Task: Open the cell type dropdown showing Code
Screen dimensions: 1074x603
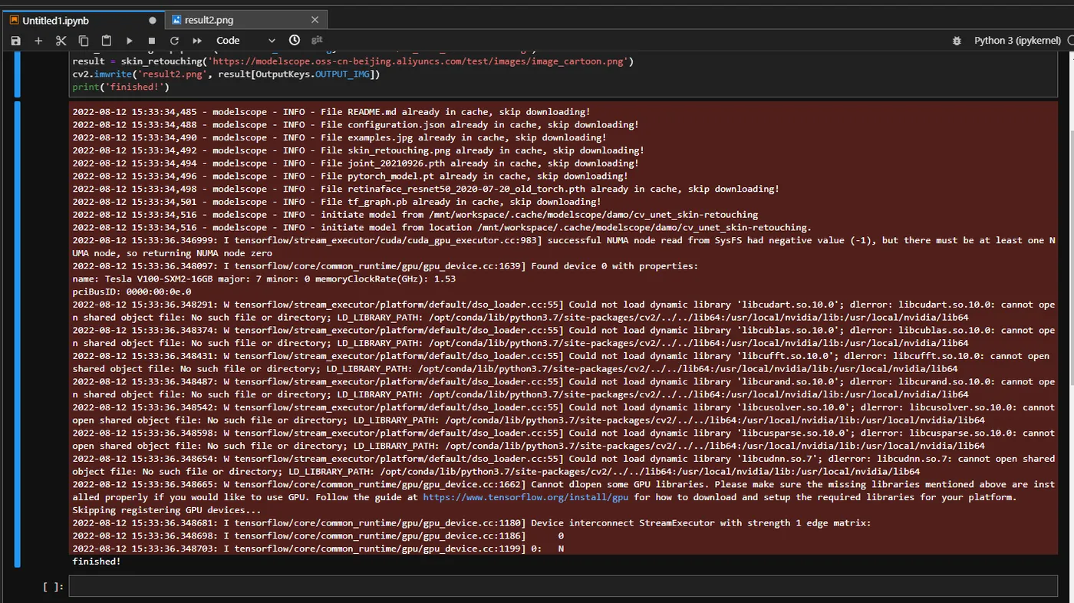Action: click(245, 41)
